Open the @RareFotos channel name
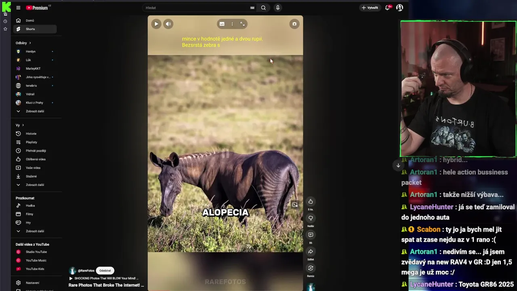Screen dimensions: 517x291 click(86, 271)
